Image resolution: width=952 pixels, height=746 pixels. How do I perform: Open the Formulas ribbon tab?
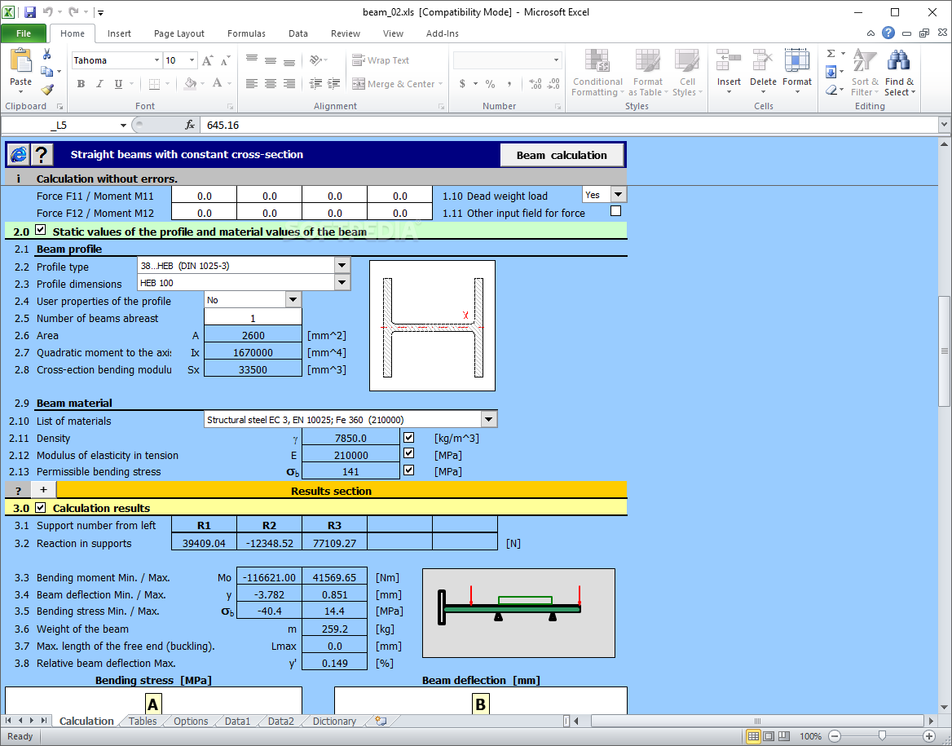coord(246,33)
